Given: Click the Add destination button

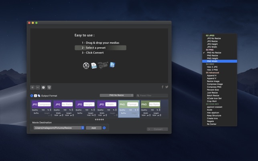Looking at the screenshot, I should (93, 128).
